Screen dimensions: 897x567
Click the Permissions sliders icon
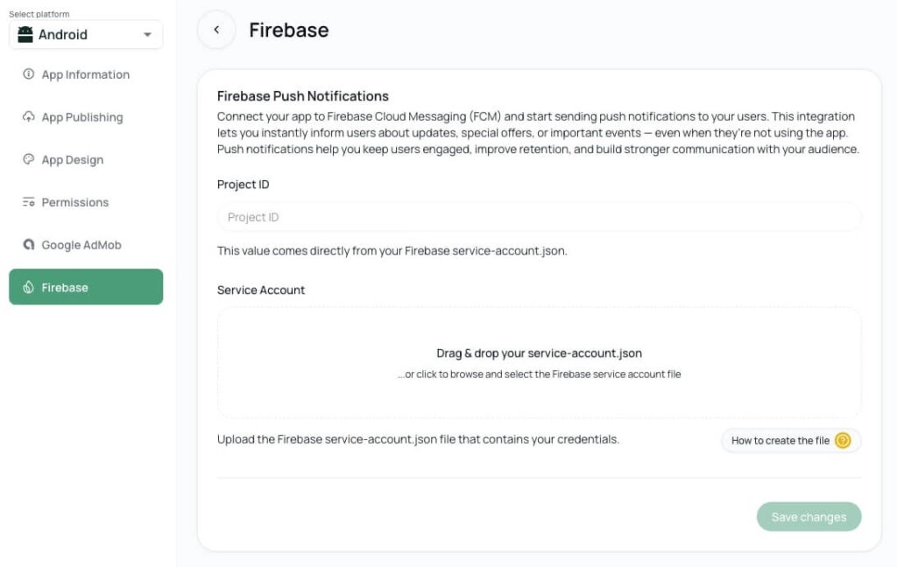pyautogui.click(x=28, y=202)
